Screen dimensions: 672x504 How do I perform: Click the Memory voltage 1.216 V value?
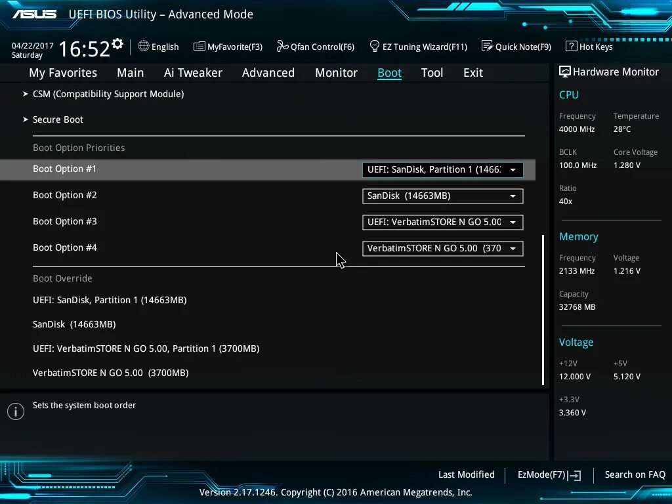click(x=627, y=271)
